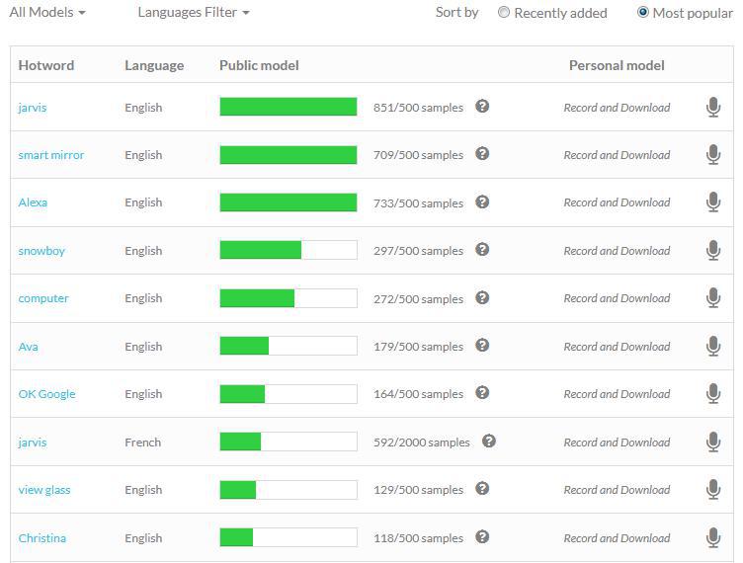This screenshot has width=743, height=563.
Task: Click Record and Download for view glass
Action: 617,490
